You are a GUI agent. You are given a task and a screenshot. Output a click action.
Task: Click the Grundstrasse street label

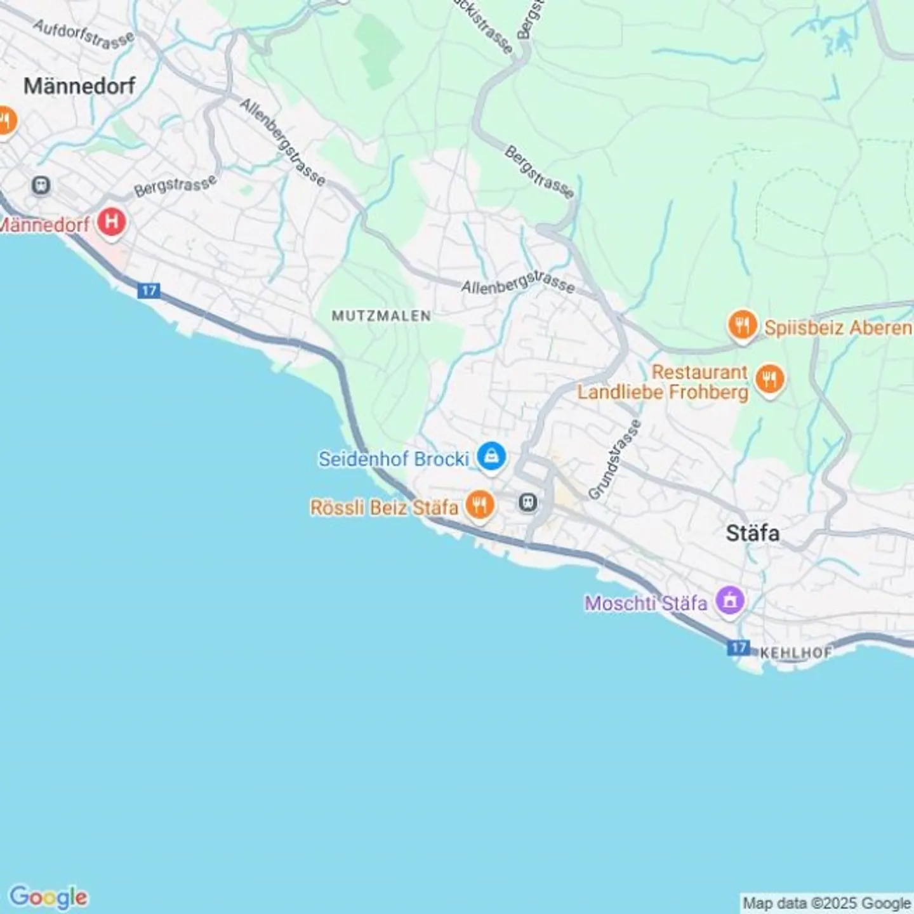click(x=614, y=460)
